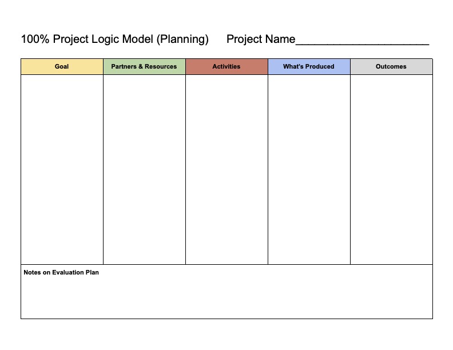Click inside the empty Outcomes column
The height and width of the screenshot is (350, 453).
click(x=391, y=169)
